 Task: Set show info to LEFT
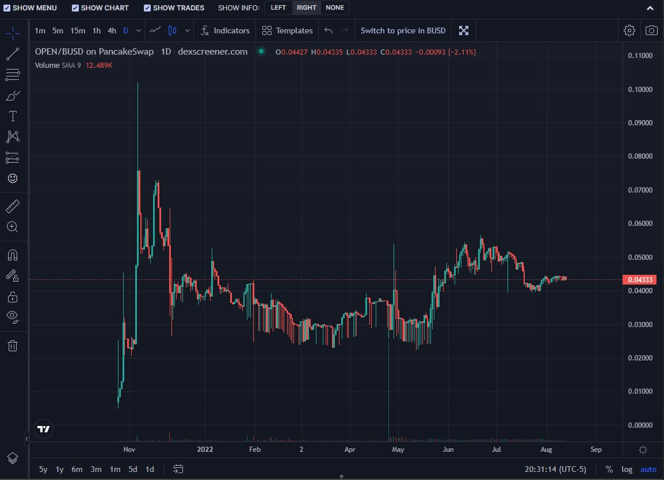click(x=278, y=7)
